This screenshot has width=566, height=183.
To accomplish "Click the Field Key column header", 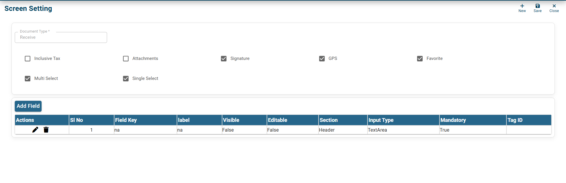I will point(126,120).
